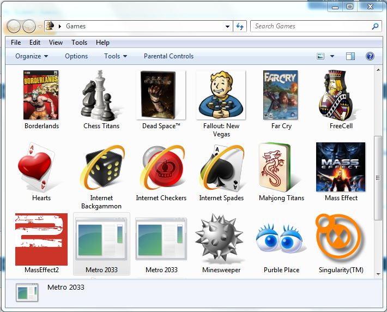The width and height of the screenshot is (387, 312).
Task: Click the scrollbar down arrow
Action: pos(378,274)
